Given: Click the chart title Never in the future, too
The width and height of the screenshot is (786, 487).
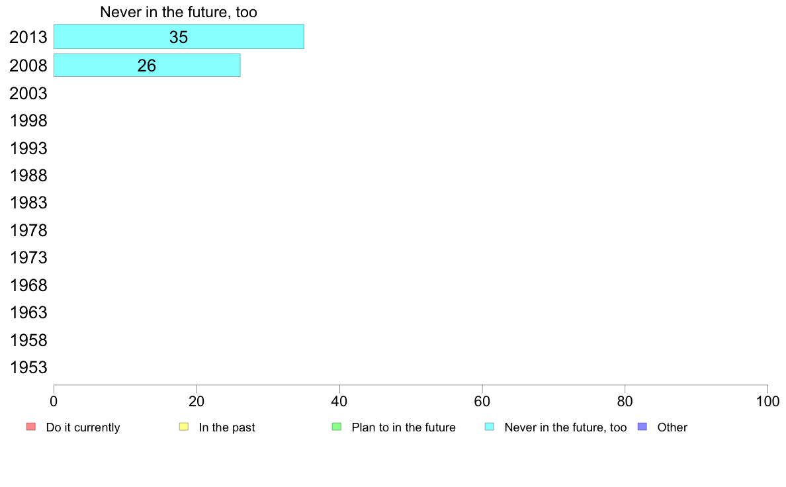Looking at the screenshot, I should click(179, 12).
